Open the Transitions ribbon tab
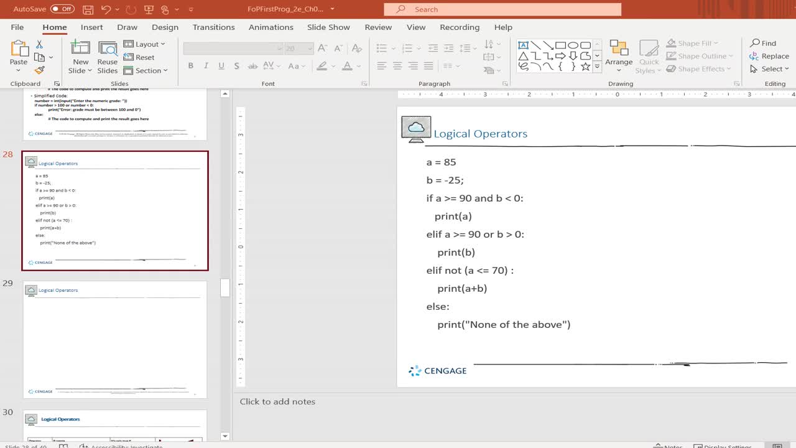Screen dimensions: 796x448 click(x=213, y=27)
